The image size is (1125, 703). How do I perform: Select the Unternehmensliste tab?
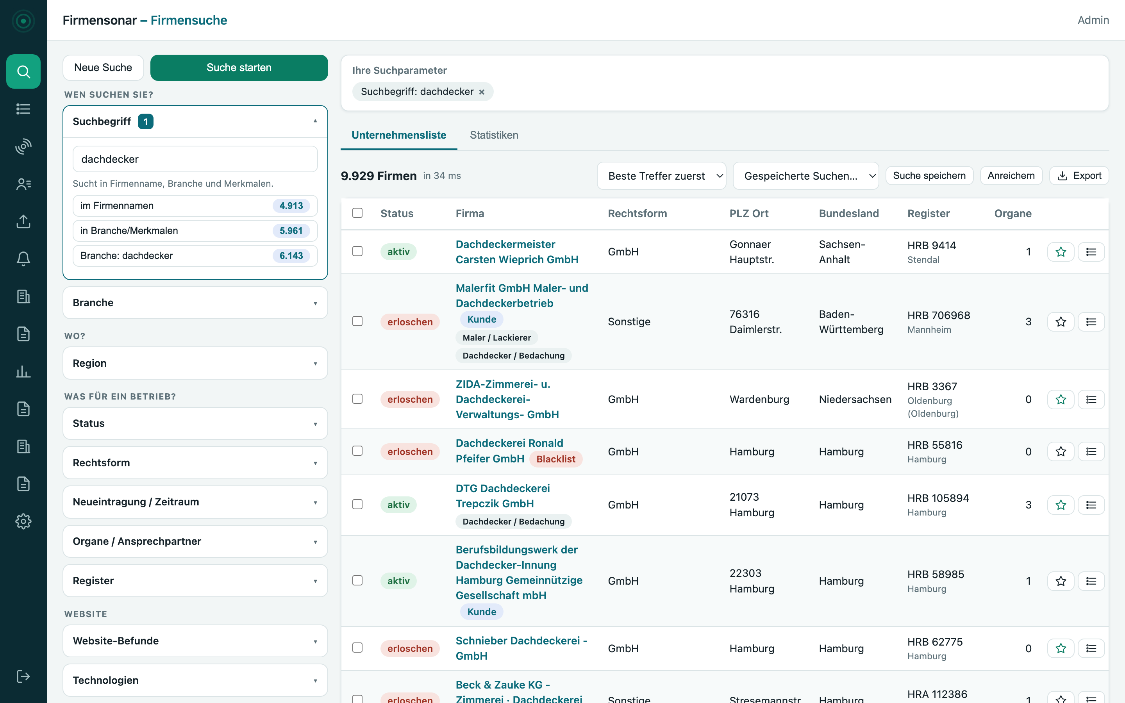399,135
